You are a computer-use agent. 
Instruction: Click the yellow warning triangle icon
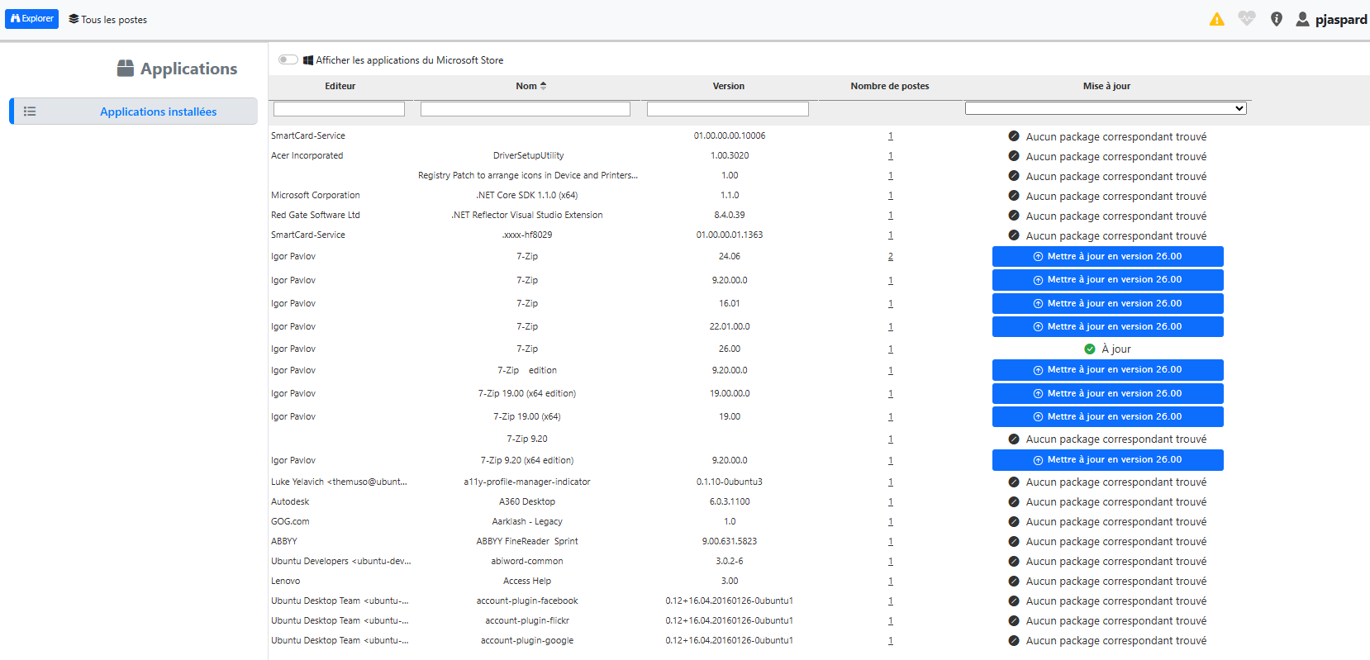[x=1216, y=19]
